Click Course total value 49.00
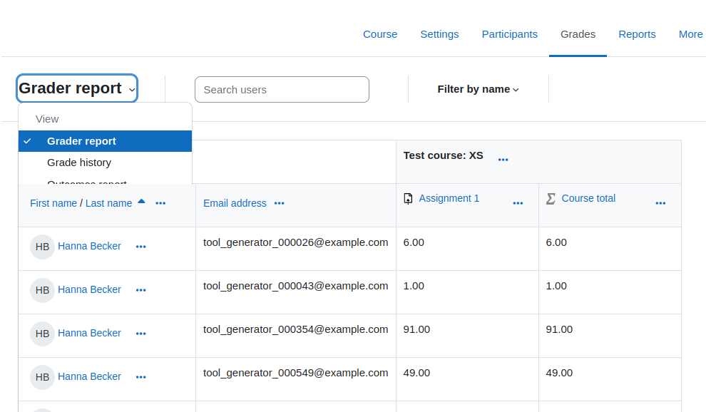 pyautogui.click(x=559, y=374)
